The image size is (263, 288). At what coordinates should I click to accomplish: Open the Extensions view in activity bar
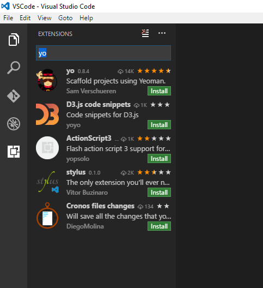(14, 152)
